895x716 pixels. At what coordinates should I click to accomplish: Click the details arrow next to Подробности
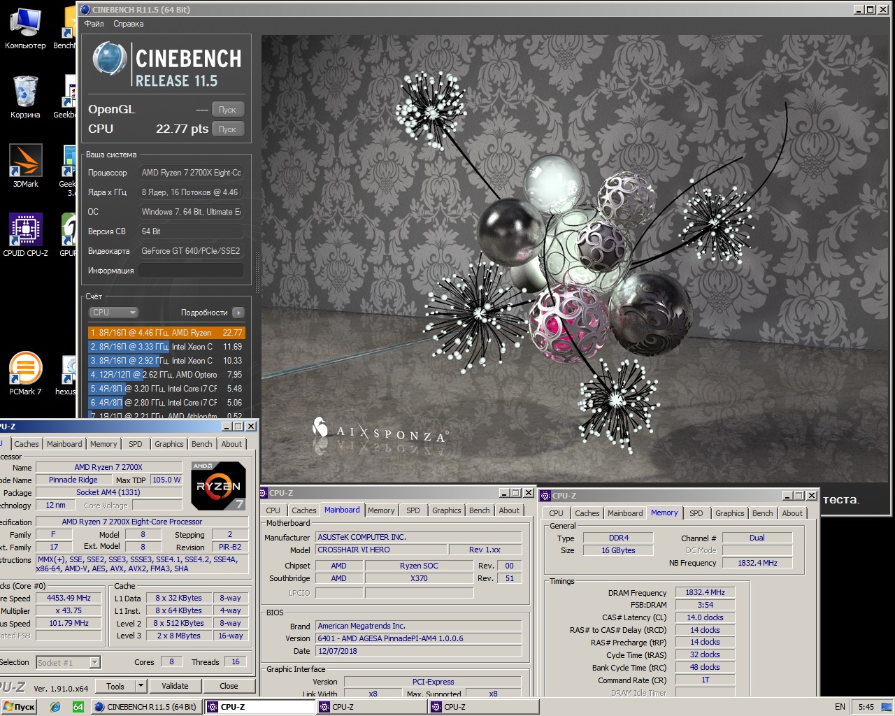pos(238,313)
